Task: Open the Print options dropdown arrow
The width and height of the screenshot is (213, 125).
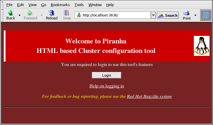Action: [195, 15]
